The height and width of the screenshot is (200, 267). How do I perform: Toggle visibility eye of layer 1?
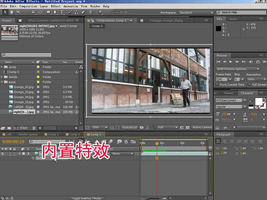tap(3, 154)
